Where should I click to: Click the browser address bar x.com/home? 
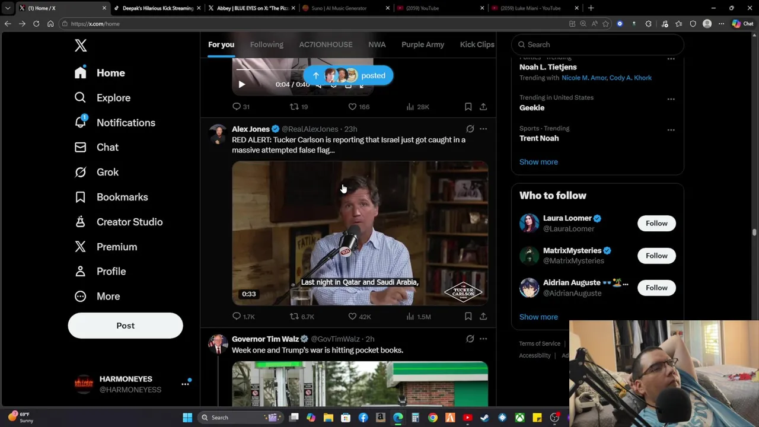314,24
